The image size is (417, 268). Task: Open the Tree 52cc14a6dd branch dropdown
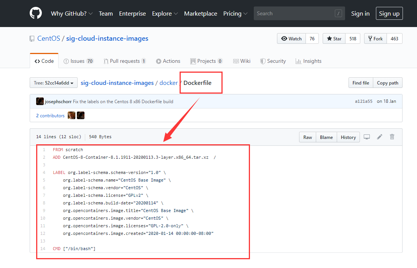53,83
